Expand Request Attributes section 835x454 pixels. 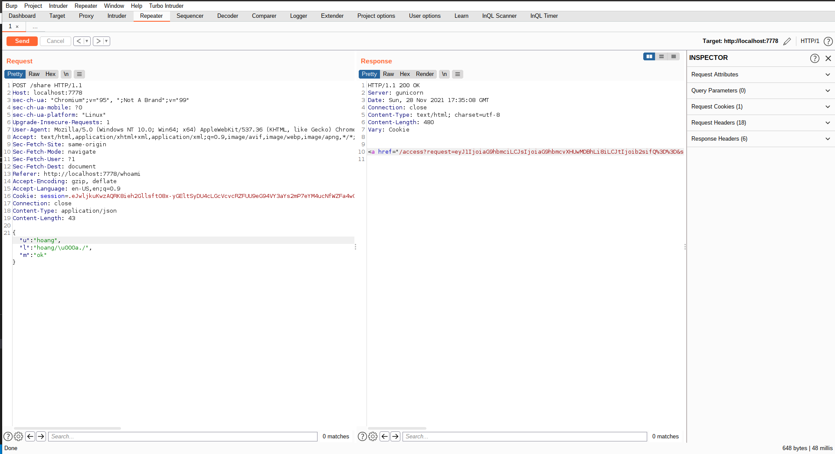(761, 75)
